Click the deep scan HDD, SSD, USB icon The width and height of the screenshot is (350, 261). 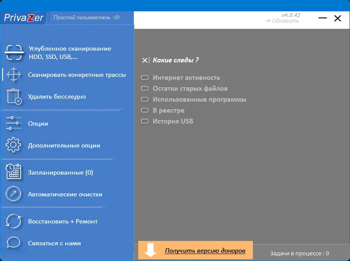coord(14,52)
